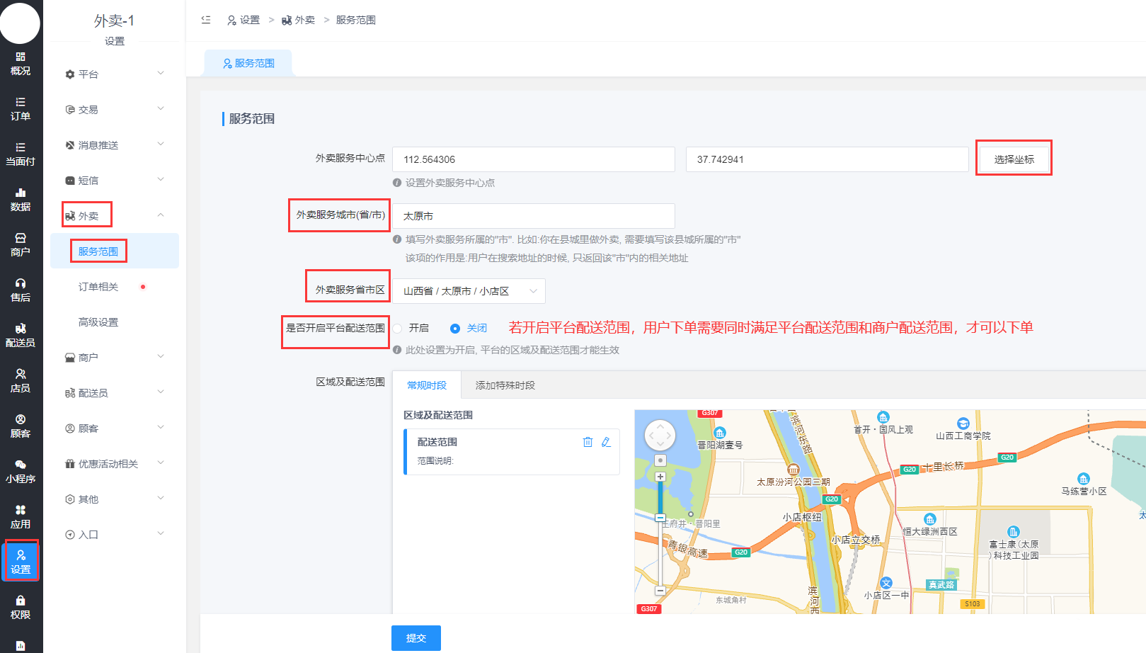Open the 订单 orders sidebar icon
This screenshot has height=653, width=1146.
(x=21, y=109)
